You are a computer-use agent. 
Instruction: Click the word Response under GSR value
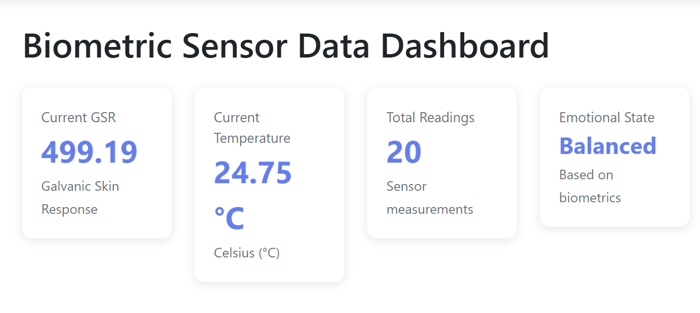[x=70, y=209]
